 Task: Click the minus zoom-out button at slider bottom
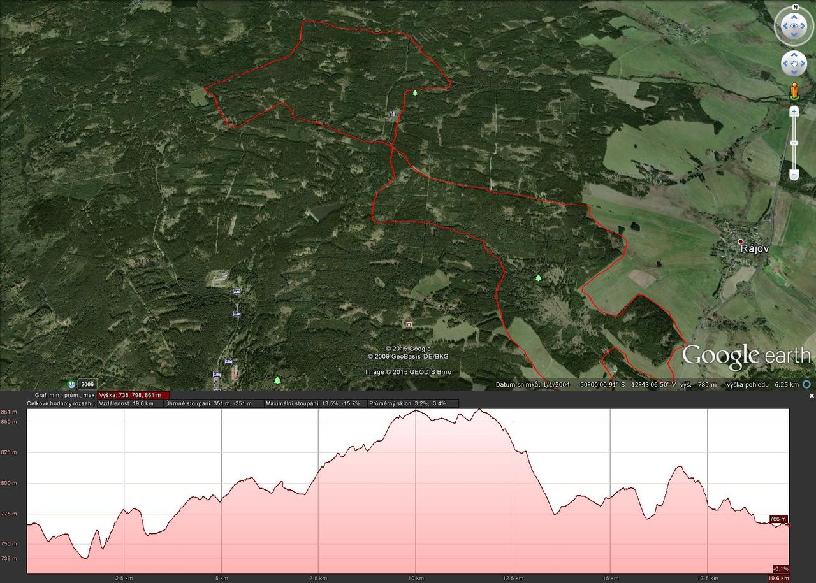[x=794, y=174]
